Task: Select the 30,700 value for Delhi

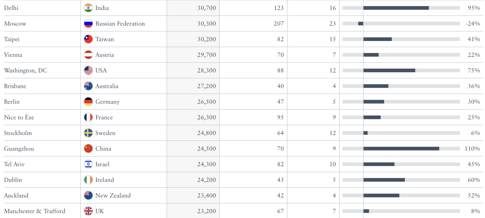Action: click(x=207, y=8)
